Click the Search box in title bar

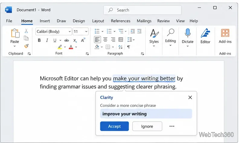(x=142, y=10)
